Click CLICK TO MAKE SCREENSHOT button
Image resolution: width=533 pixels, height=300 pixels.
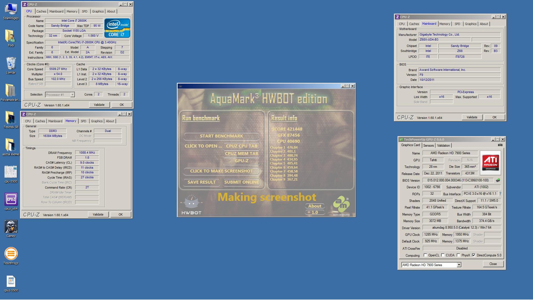click(x=221, y=171)
